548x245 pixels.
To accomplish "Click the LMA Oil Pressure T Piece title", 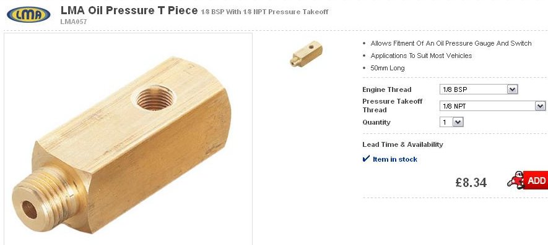I will 129,10.
